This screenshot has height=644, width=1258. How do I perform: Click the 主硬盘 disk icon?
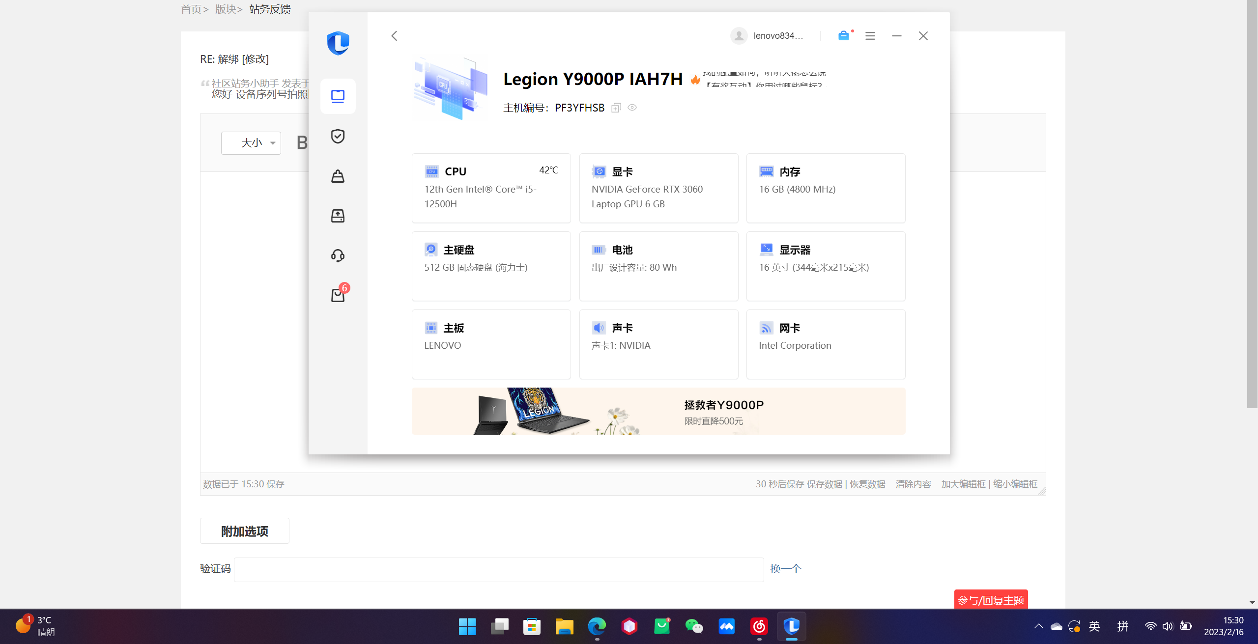click(431, 250)
